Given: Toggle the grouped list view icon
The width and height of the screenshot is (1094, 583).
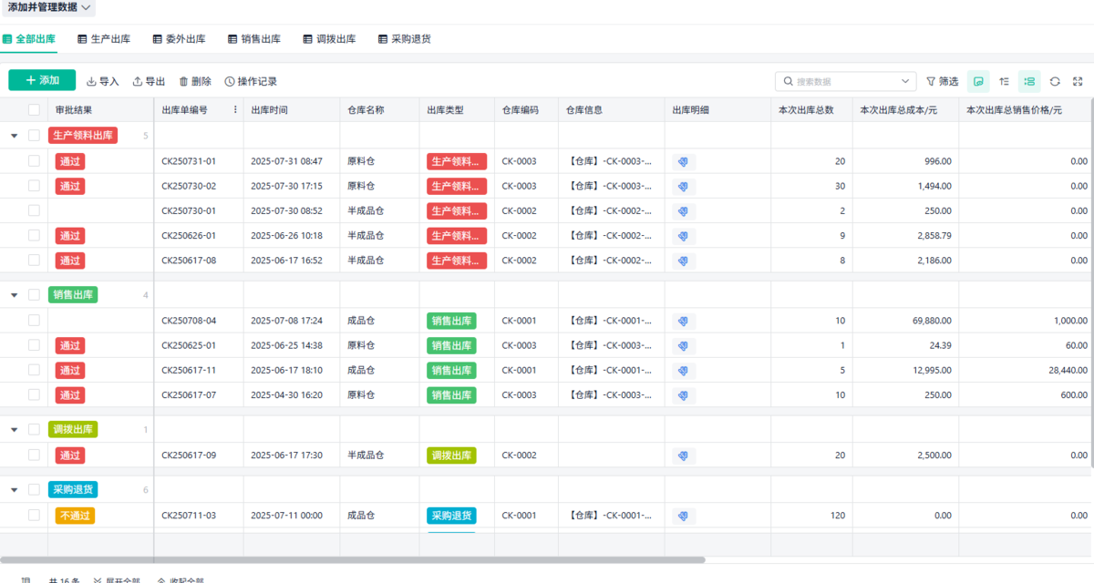Looking at the screenshot, I should [x=1029, y=81].
